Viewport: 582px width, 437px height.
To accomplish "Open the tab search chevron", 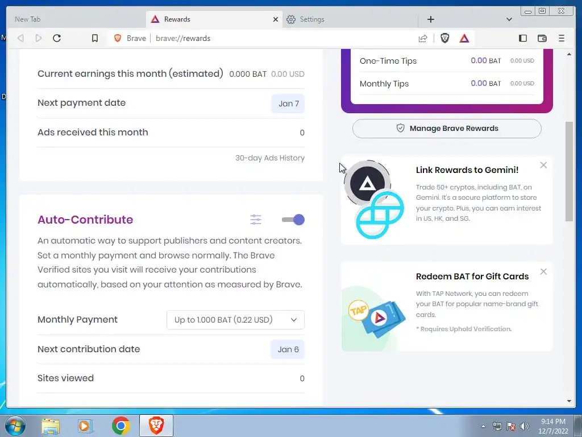I will coord(509,19).
